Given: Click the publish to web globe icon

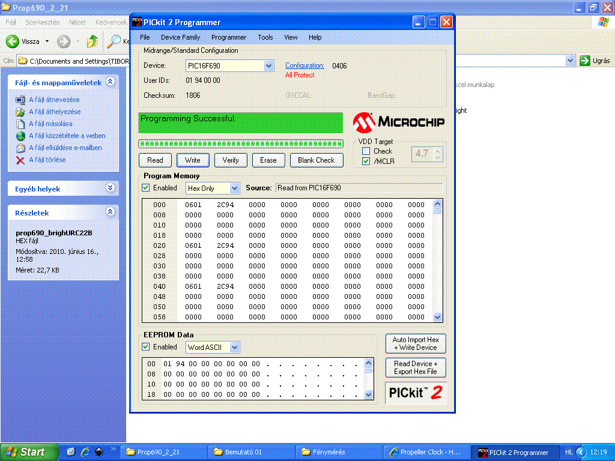Looking at the screenshot, I should (20, 136).
